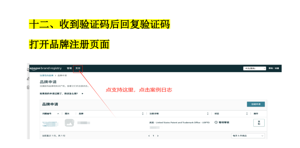Open the blurred issue number link
The image size is (300, 148).
50,124
